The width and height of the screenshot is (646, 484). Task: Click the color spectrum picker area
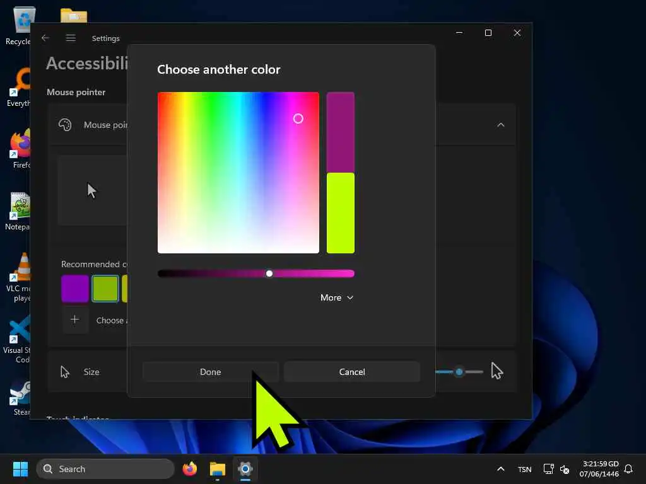(238, 173)
